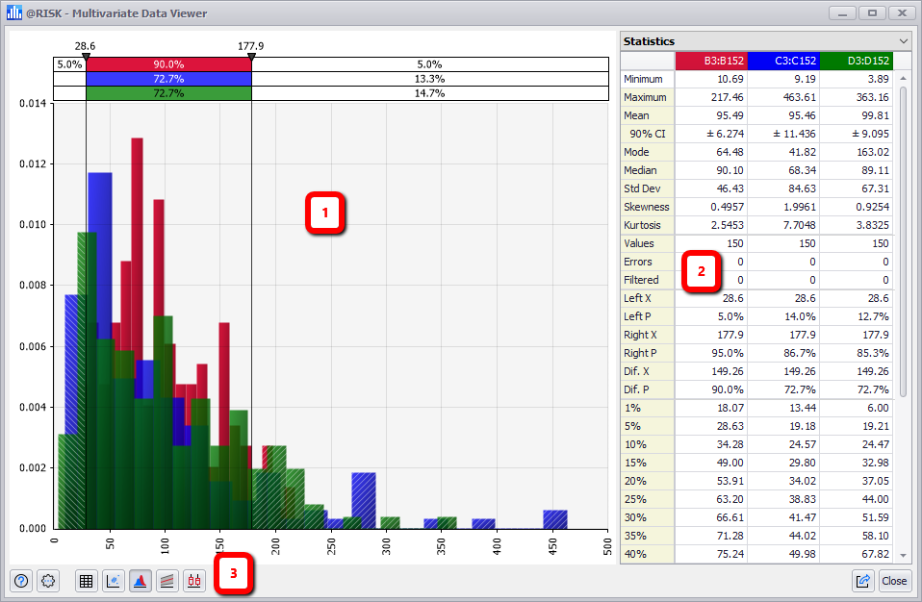Toggle visibility of the B3:B152 data series
The width and height of the screenshot is (922, 602).
point(712,60)
